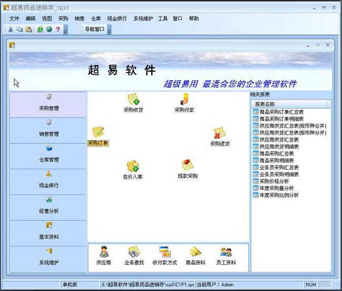The width and height of the screenshot is (342, 291).
Task: Open the 采购退货 purchase return icon
Action: (220, 137)
